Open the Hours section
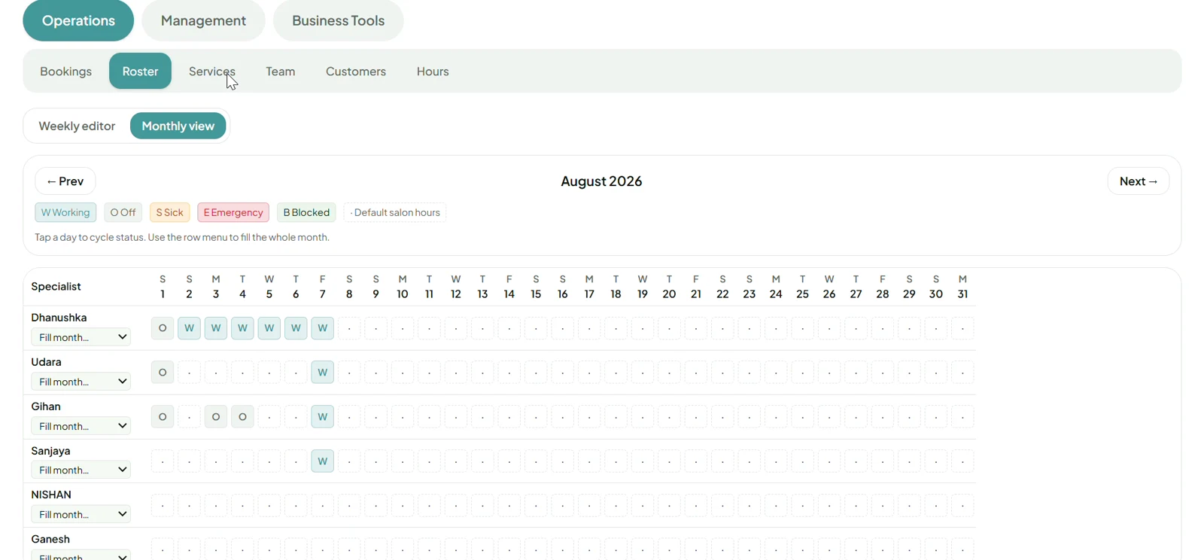Screen dimensions: 1204x560 click(433, 71)
